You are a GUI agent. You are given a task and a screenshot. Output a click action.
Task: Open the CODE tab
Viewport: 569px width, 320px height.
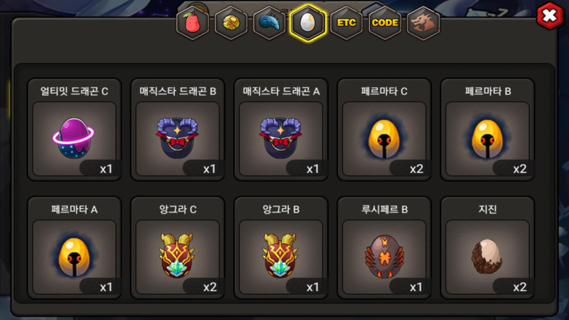point(385,23)
